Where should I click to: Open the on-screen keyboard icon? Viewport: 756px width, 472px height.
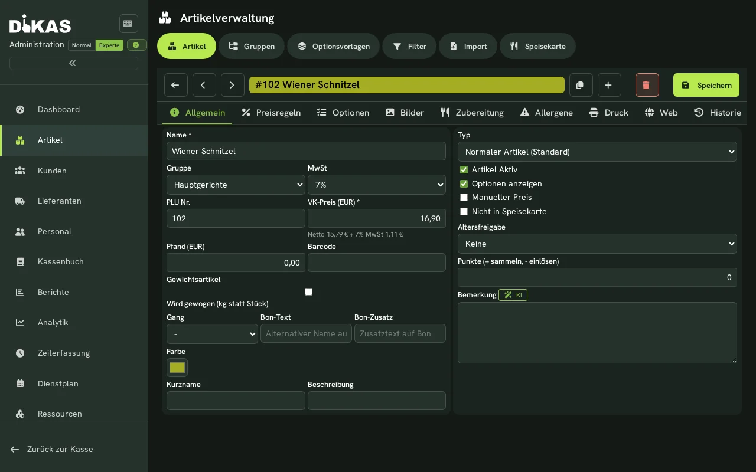coord(128,24)
